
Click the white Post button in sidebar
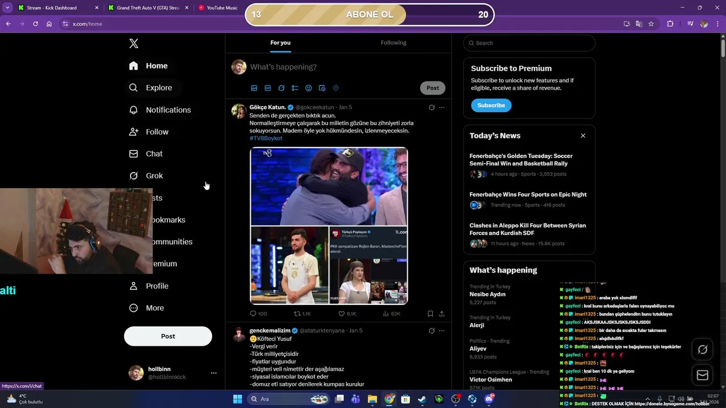pyautogui.click(x=168, y=336)
